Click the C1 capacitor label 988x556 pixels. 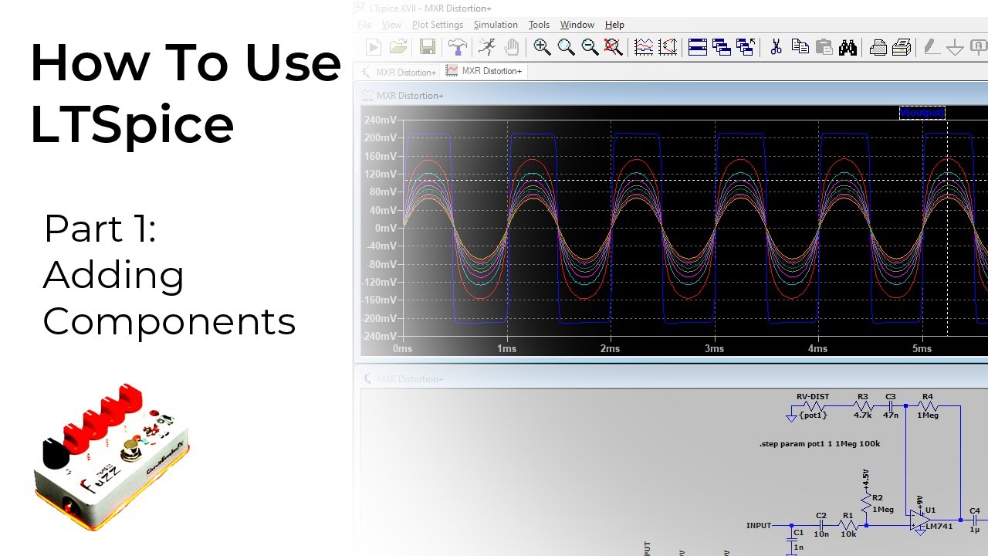click(798, 533)
